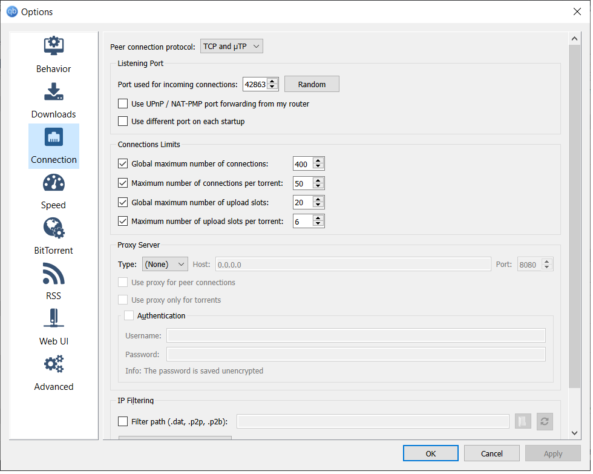
Task: Select the Downloads icon in sidebar
Action: tap(54, 91)
